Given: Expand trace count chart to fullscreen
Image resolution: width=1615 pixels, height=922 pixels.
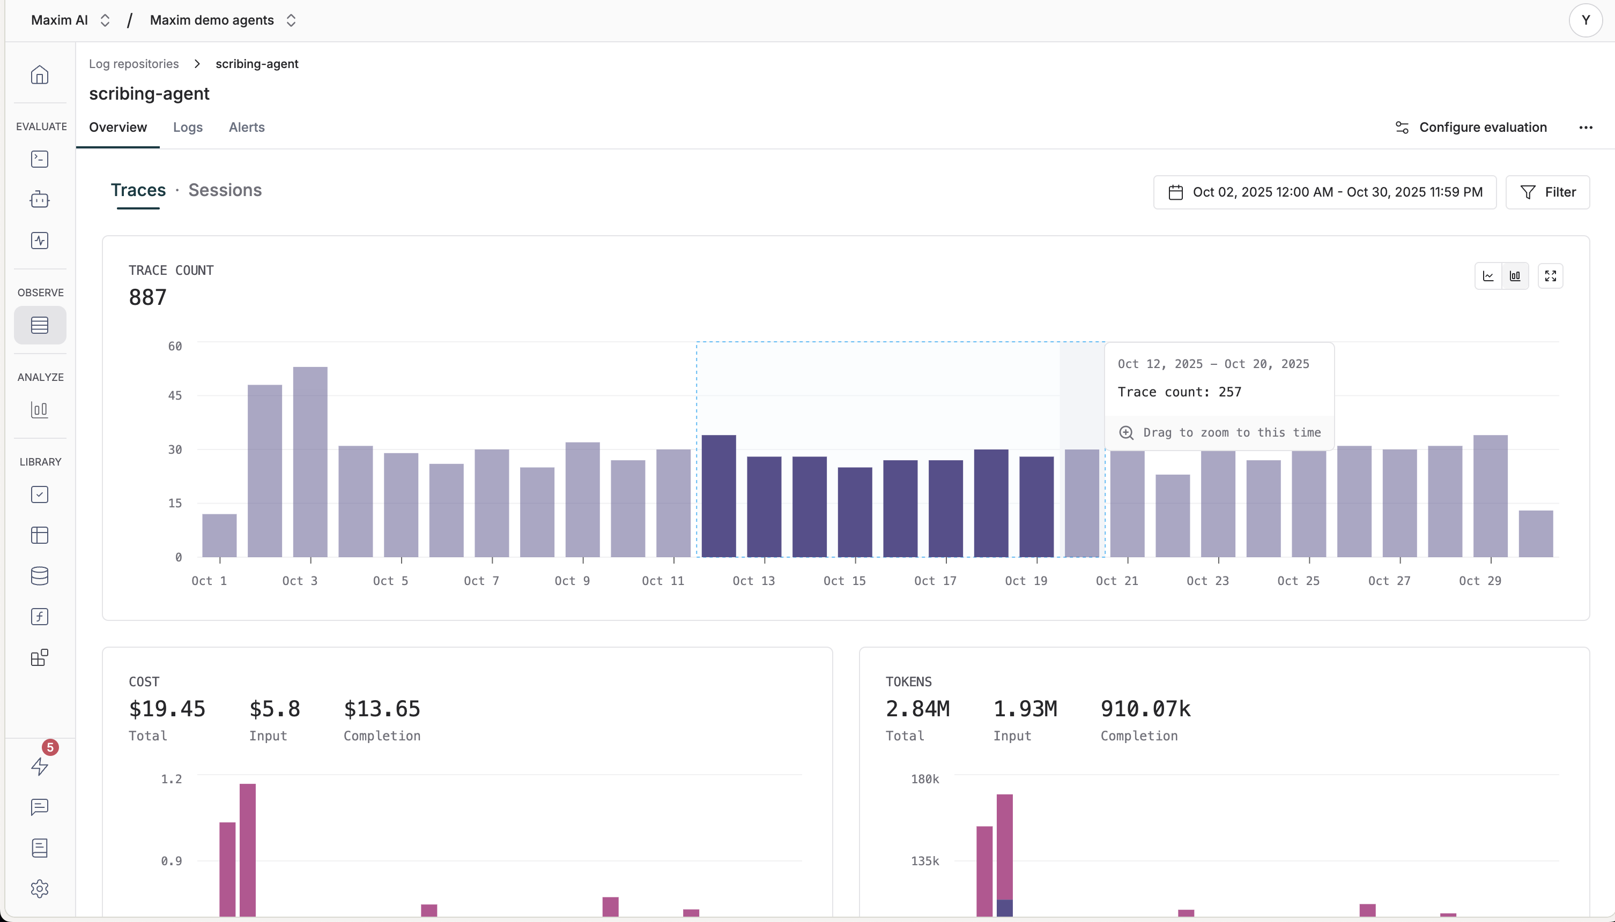Looking at the screenshot, I should [1550, 275].
